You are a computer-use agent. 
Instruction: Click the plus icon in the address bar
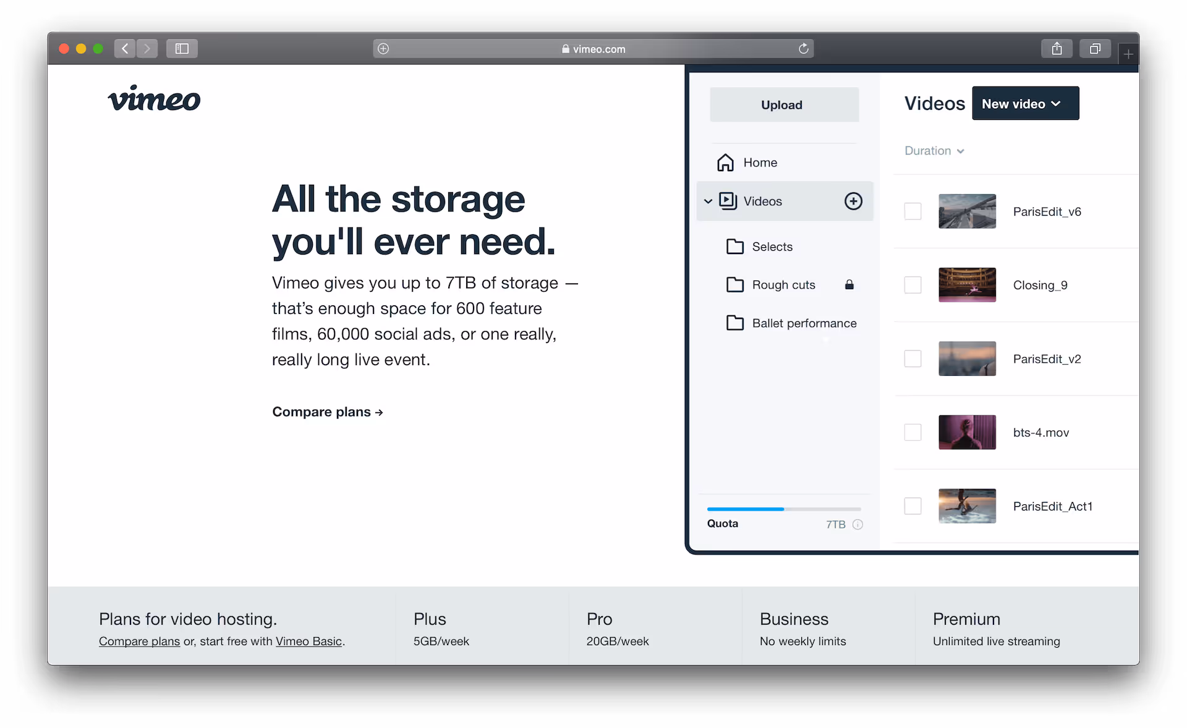tap(383, 49)
